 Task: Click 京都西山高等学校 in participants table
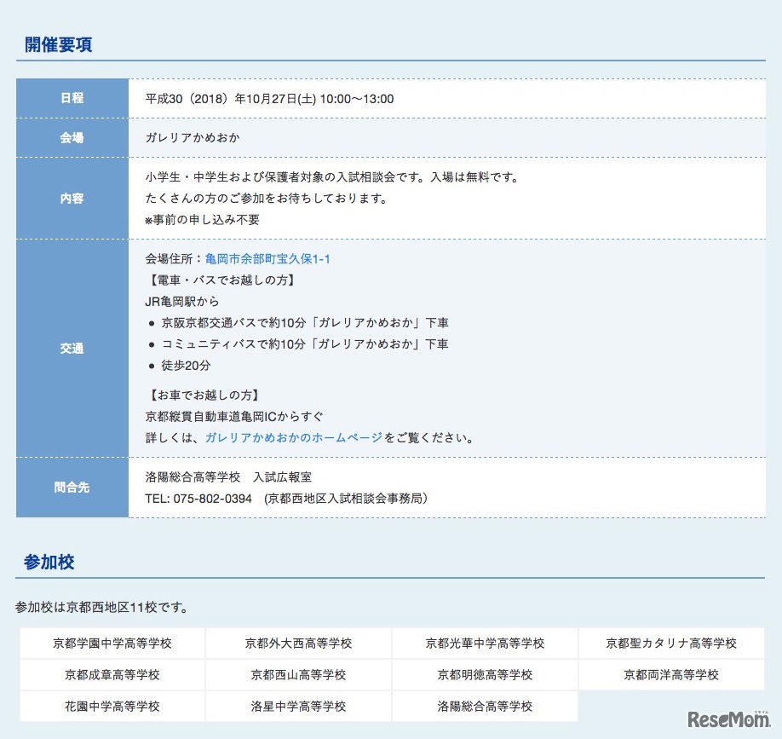pyautogui.click(x=298, y=674)
